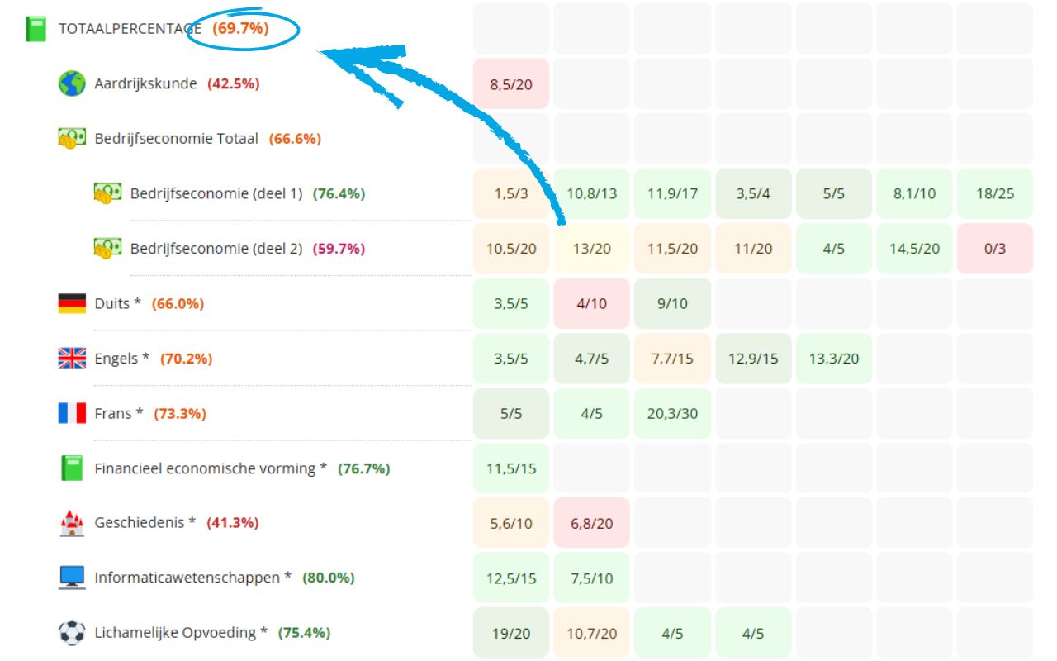The image size is (1057, 661).
Task: Open the Informaticawetenschappen subject
Action: click(192, 578)
